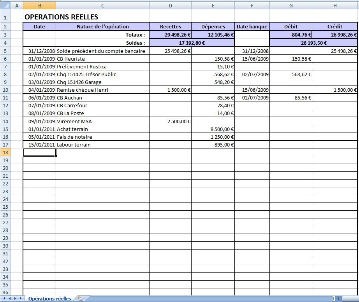Click the Dépenses header cell

(x=213, y=26)
